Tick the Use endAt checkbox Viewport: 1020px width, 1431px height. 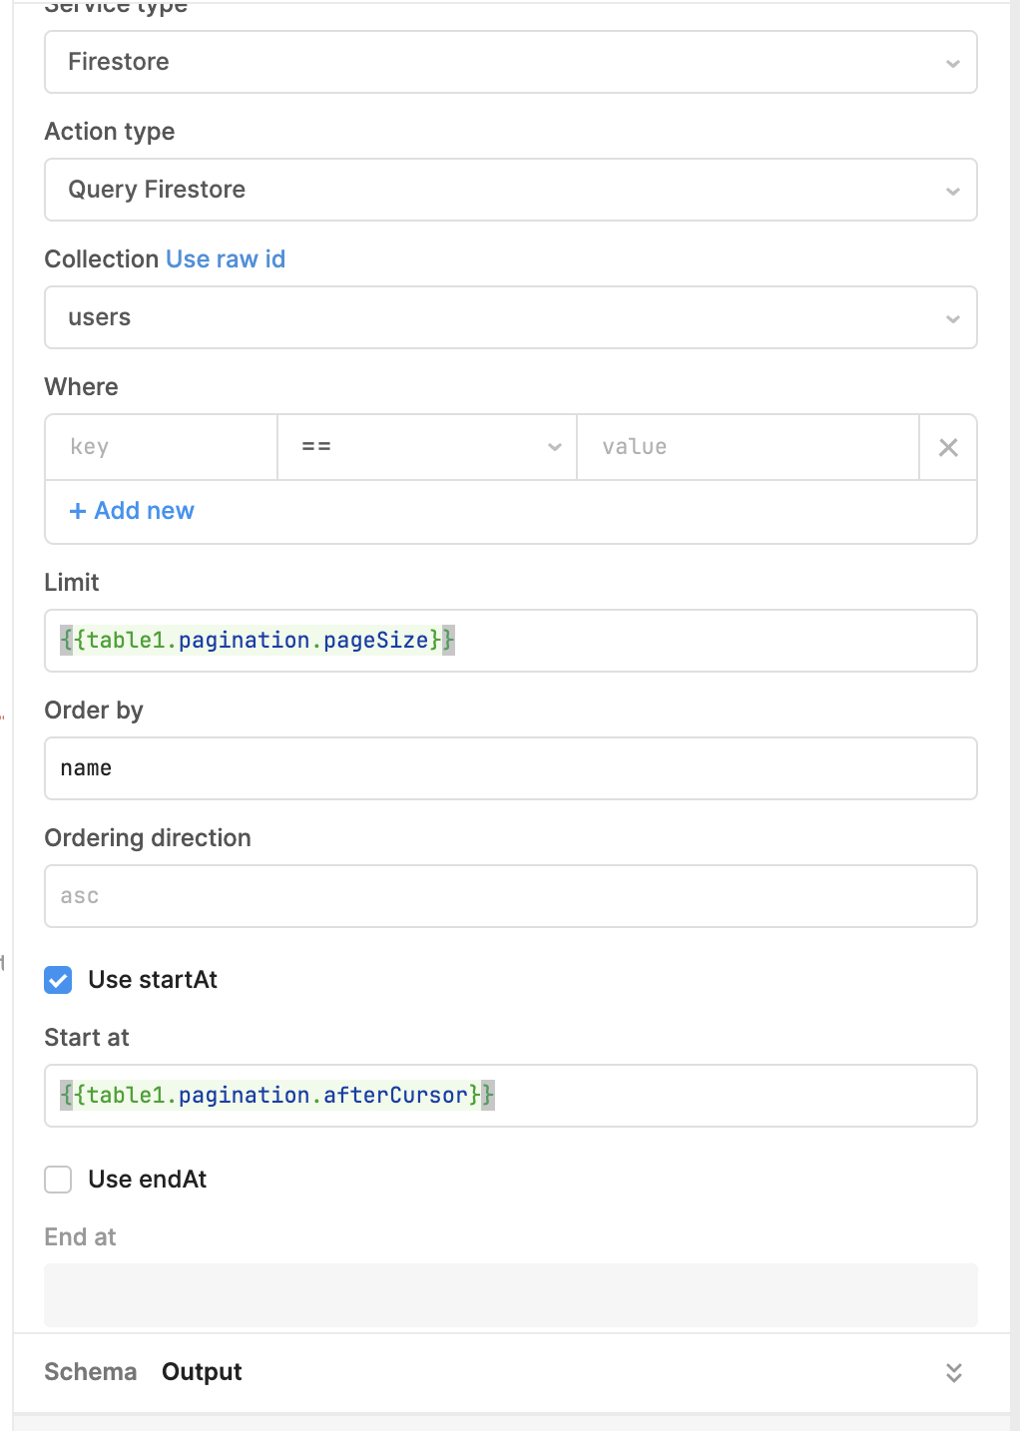[58, 1180]
